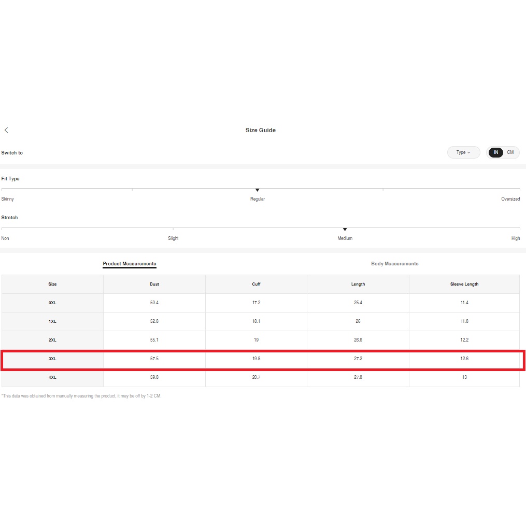This screenshot has width=526, height=526.
Task: Click the Medium stretch label
Action: pos(345,238)
